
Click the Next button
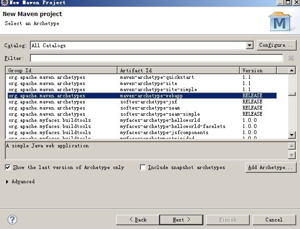point(181,220)
